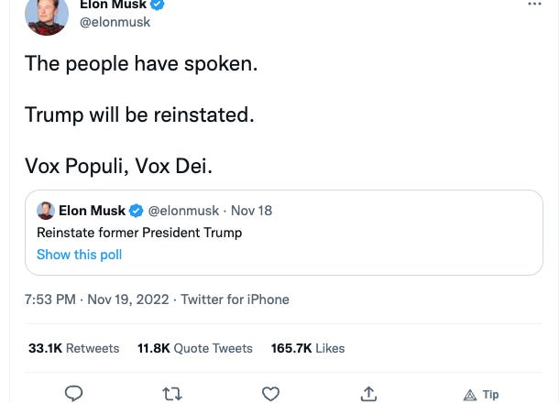The height and width of the screenshot is (403, 559).
Task: Like the tweet with heart icon
Action: [x=270, y=394]
